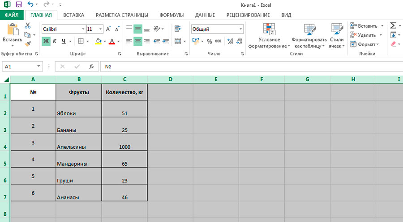Open the ФОРМУЛЫ ribbon tab
The height and width of the screenshot is (222, 403).
[x=171, y=15]
